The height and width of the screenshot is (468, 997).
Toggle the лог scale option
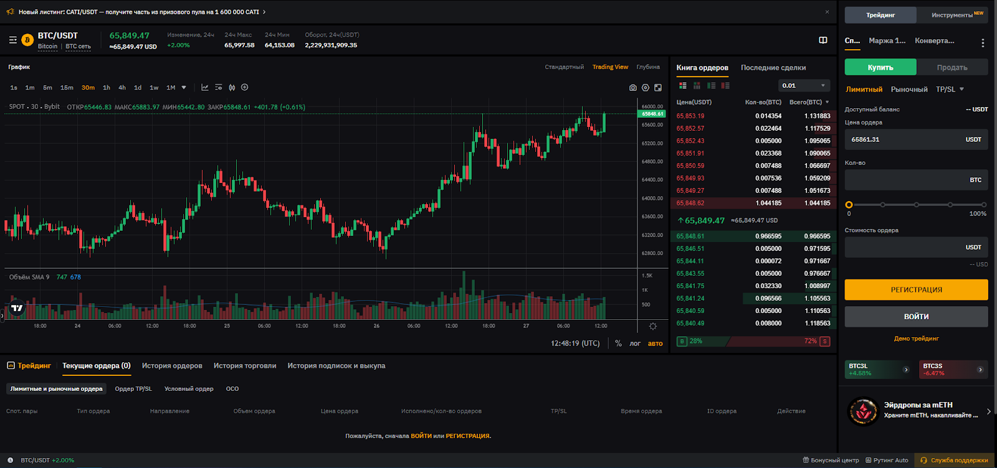[x=635, y=344]
